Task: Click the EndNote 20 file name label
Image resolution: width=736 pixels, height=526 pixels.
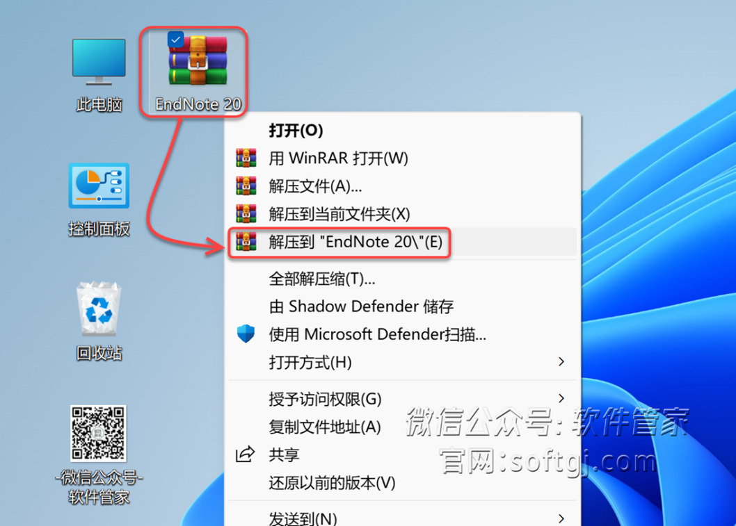Action: click(x=198, y=104)
